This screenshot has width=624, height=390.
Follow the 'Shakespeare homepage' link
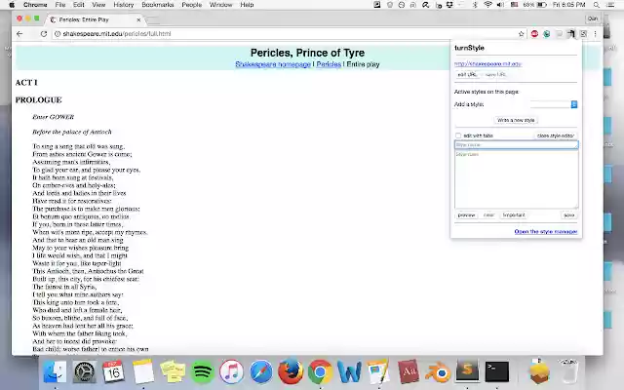click(x=273, y=64)
